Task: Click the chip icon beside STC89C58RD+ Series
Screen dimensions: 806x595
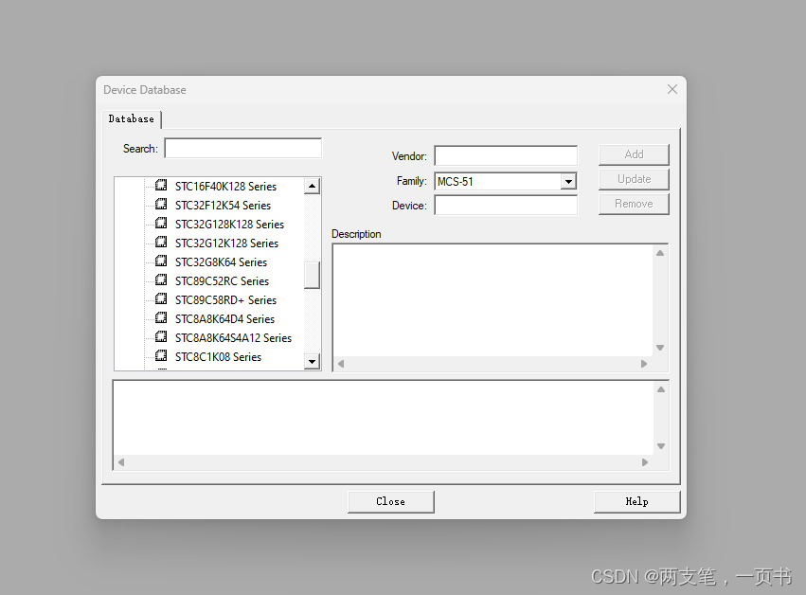Action: click(161, 299)
